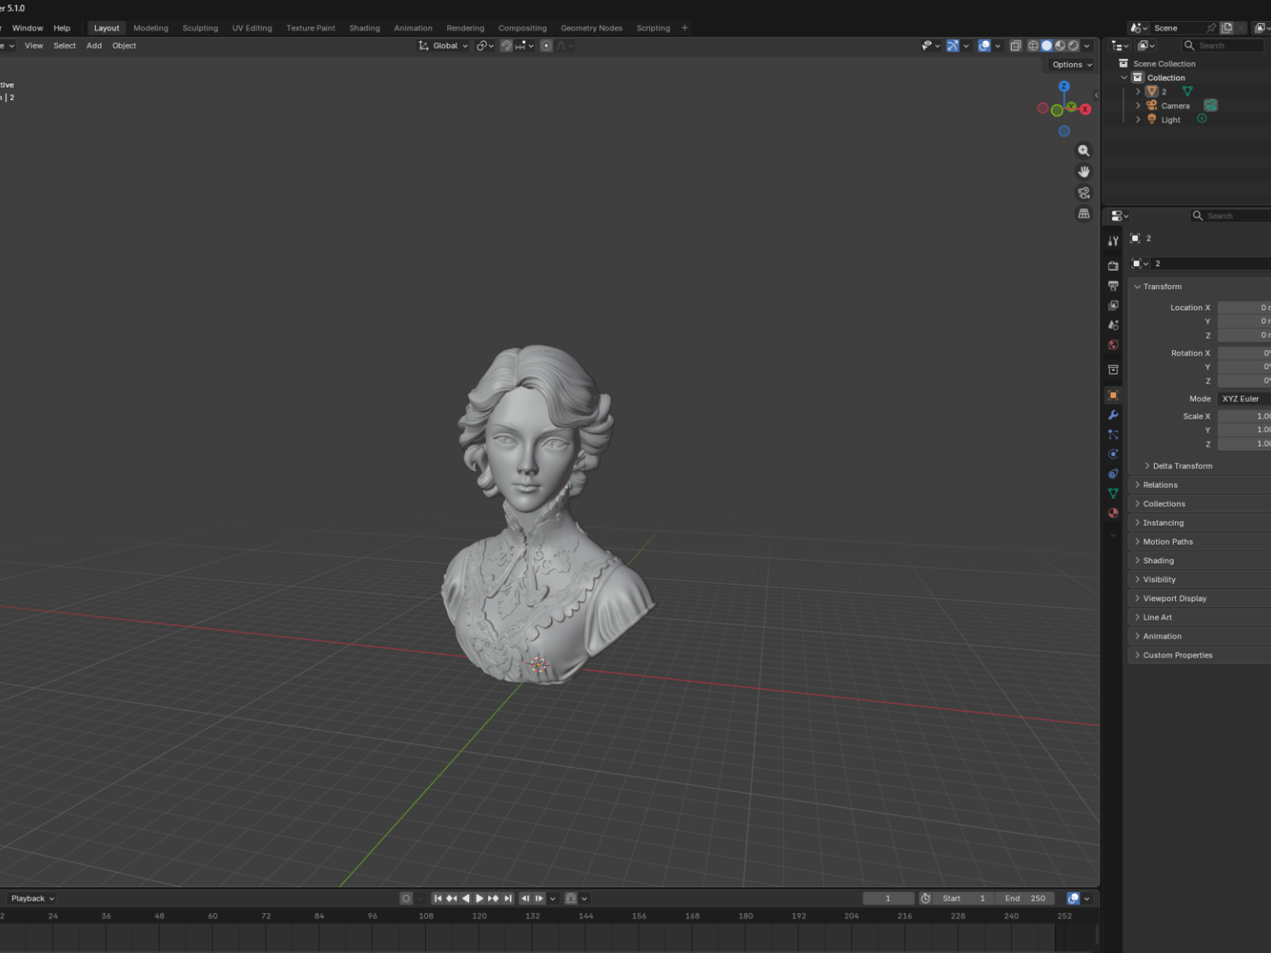Screen dimensions: 1271x953
Task: Open the Window menu
Action: pos(27,28)
